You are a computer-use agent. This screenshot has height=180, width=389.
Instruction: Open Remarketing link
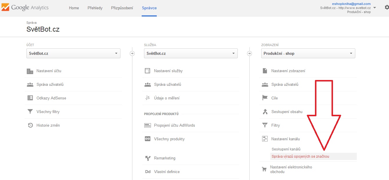165,158
